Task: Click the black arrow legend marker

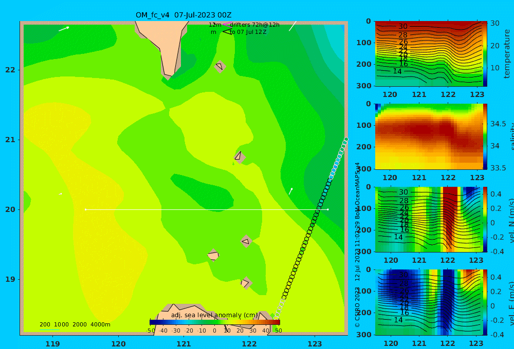Action: point(228,32)
